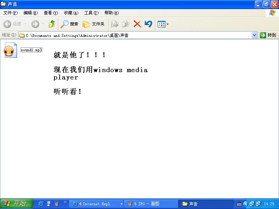Restore down the 声音 window
This screenshot has width=279, height=209.
(x=266, y=4)
